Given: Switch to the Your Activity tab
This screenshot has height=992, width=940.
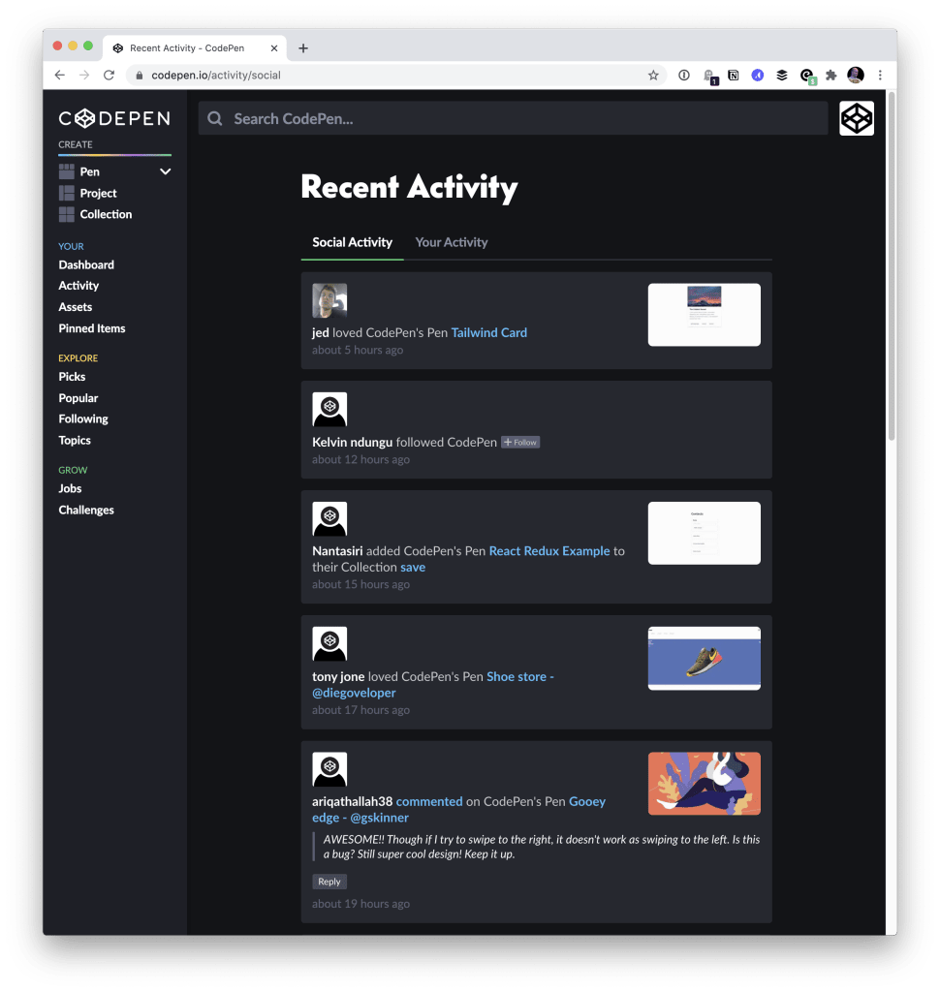Looking at the screenshot, I should (451, 242).
